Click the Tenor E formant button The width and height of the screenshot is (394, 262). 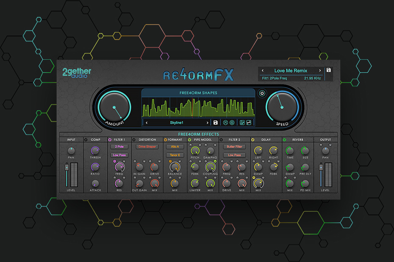(175, 155)
